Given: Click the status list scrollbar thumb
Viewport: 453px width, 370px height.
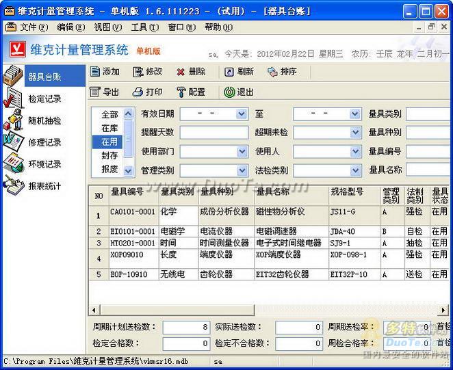Looking at the screenshot, I should click(128, 139).
